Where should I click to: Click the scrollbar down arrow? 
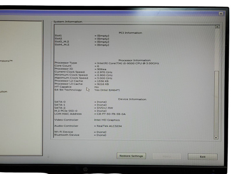216,137
